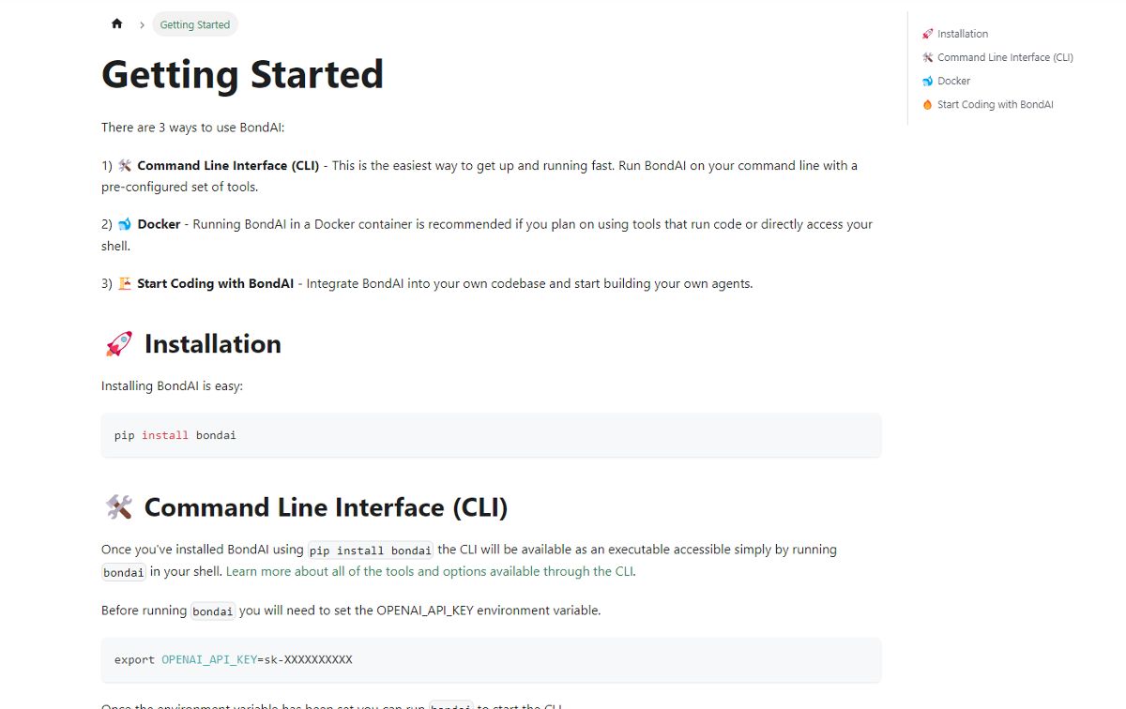1126x709 pixels.
Task: Click the icon before Start Coding with BondAI list item
Action: tap(125, 283)
